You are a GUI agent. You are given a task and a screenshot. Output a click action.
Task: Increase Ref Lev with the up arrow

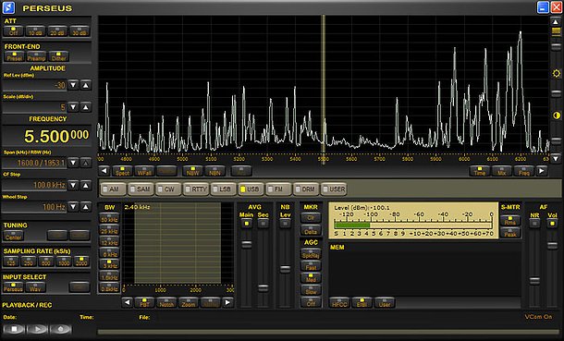tap(86, 85)
